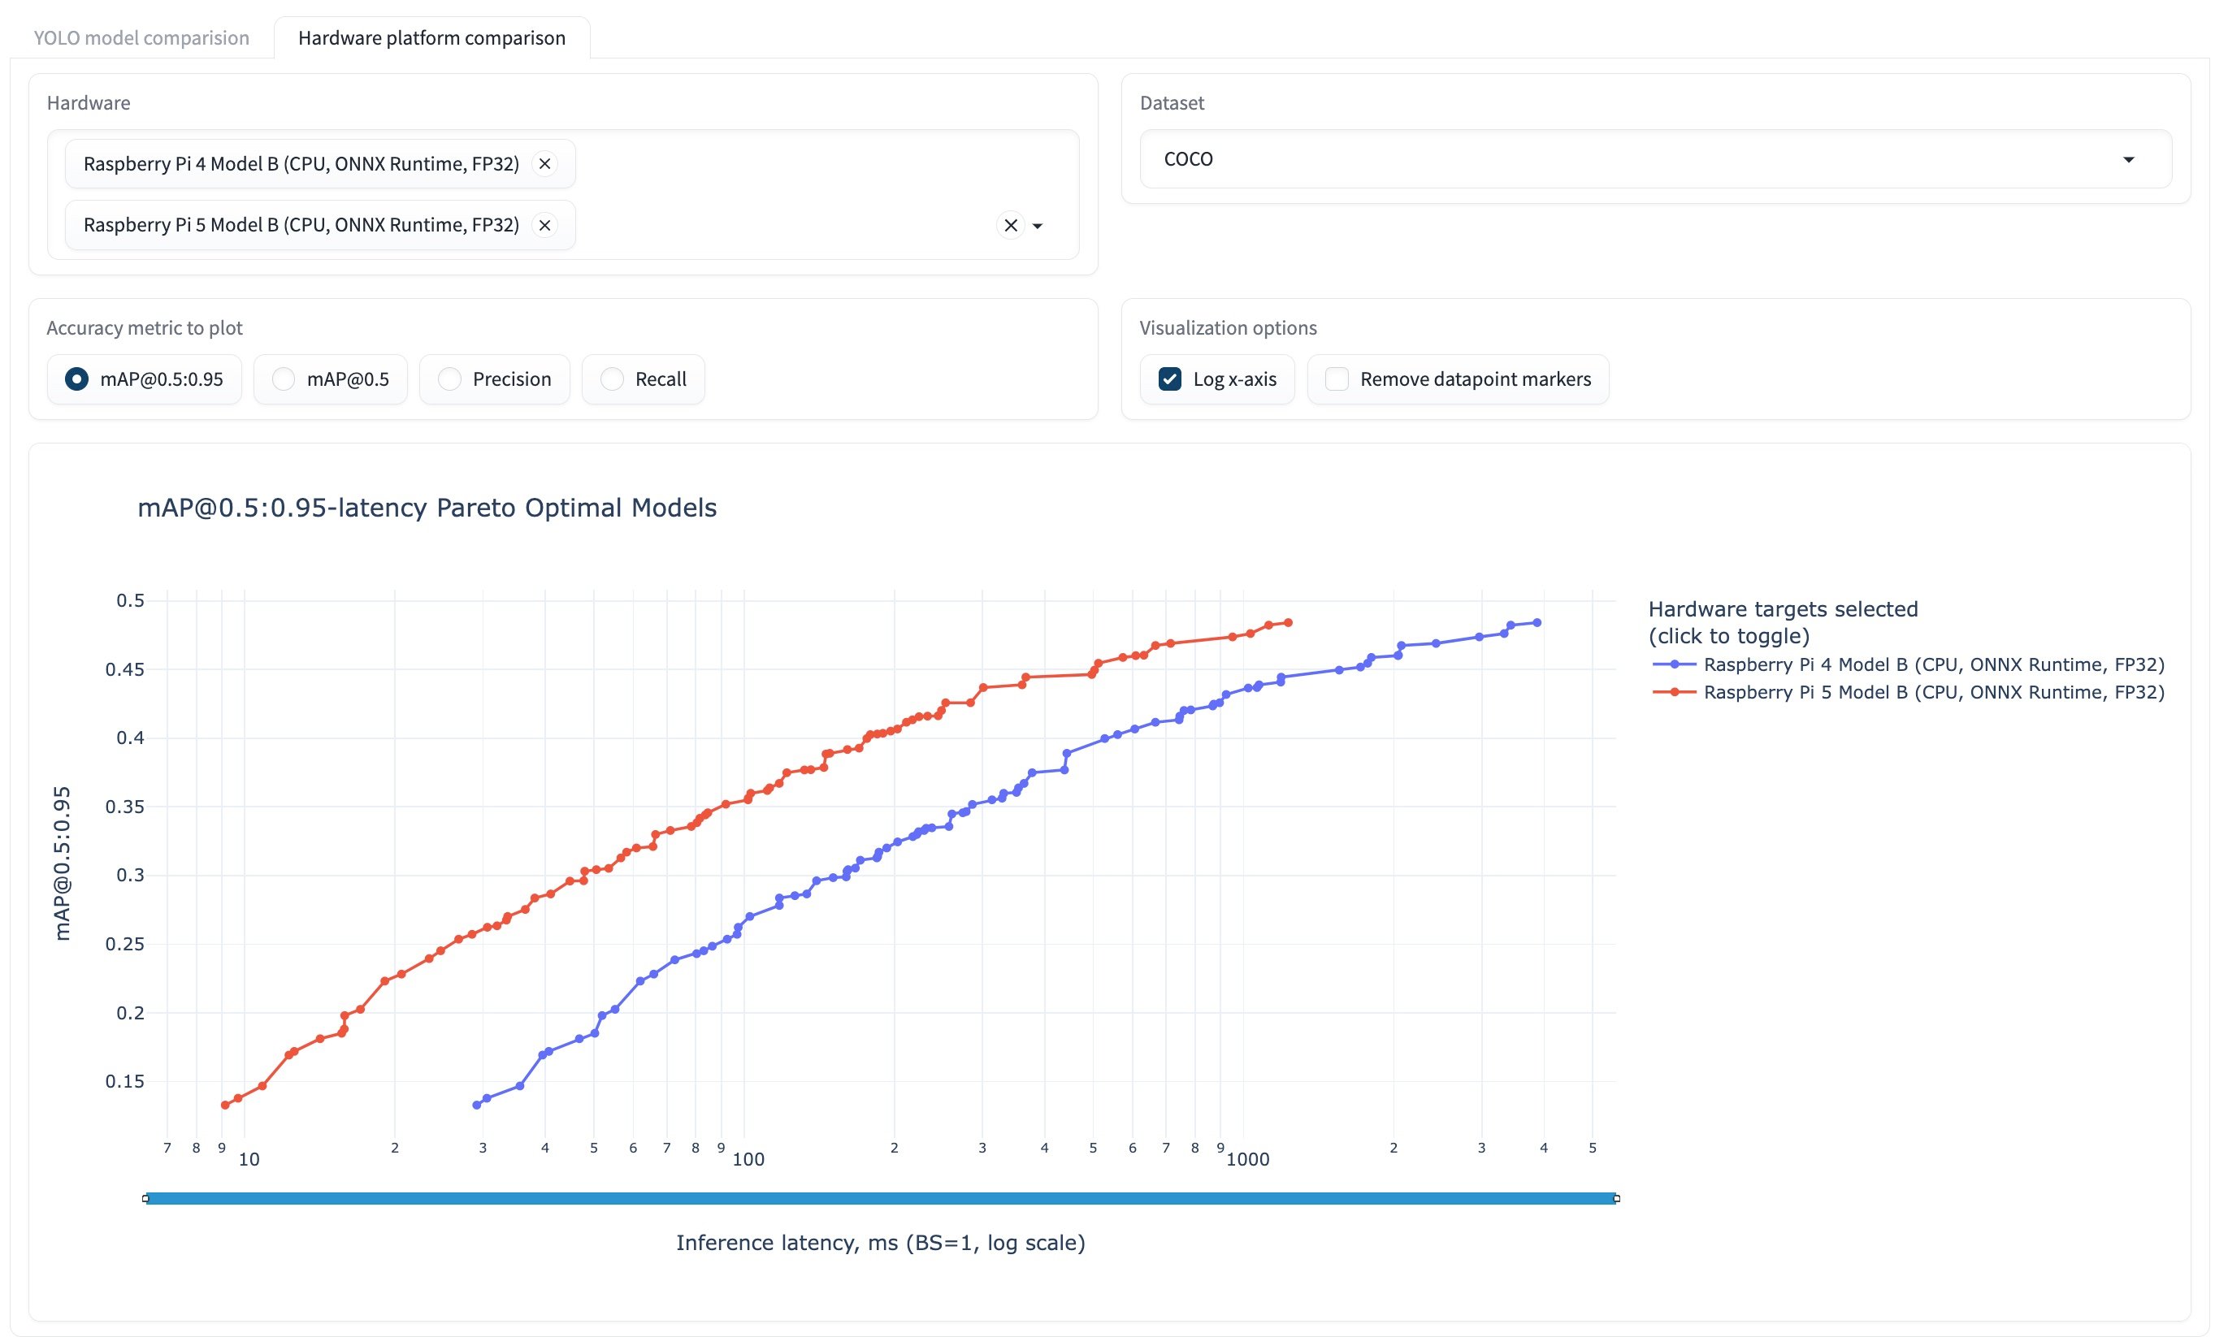
Task: Remove Raspberry Pi 4 Model B hardware tag
Action: (x=544, y=164)
